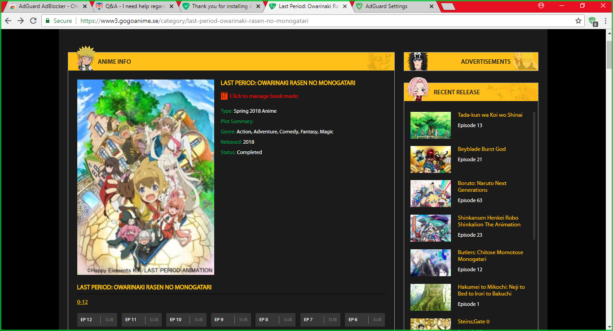Open the Fantasy genre link
Screen dimensions: 613x331
309,132
